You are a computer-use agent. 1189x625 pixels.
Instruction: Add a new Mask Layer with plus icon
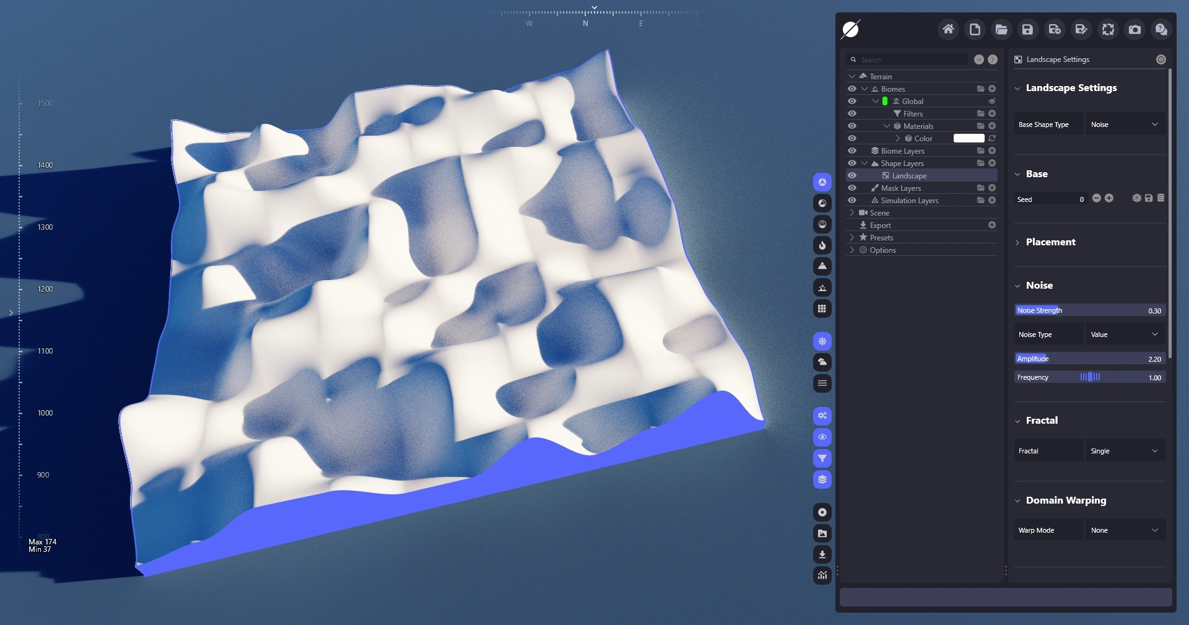pyautogui.click(x=992, y=188)
